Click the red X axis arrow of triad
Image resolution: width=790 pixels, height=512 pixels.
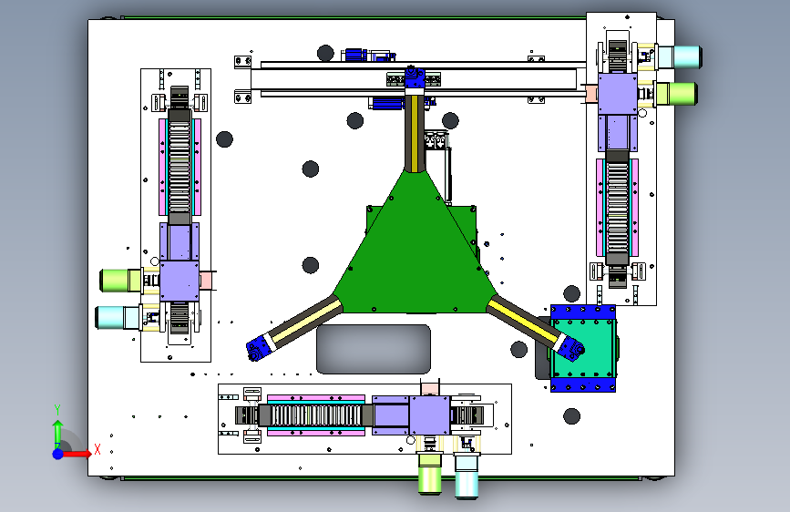click(x=77, y=454)
